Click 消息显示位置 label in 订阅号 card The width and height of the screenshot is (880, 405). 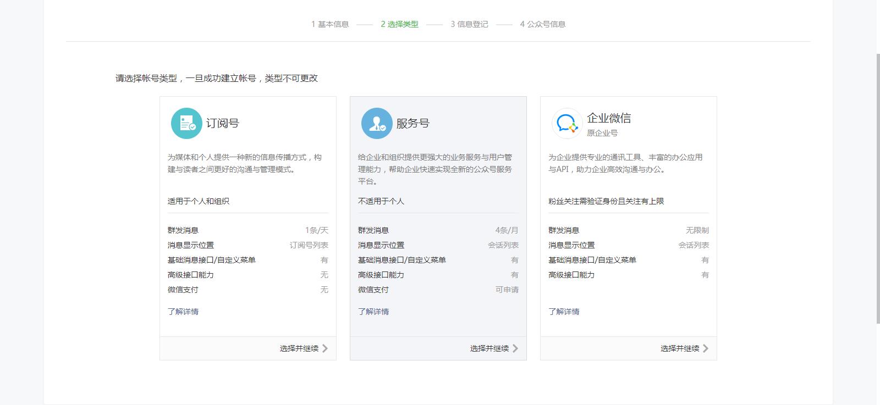click(191, 245)
